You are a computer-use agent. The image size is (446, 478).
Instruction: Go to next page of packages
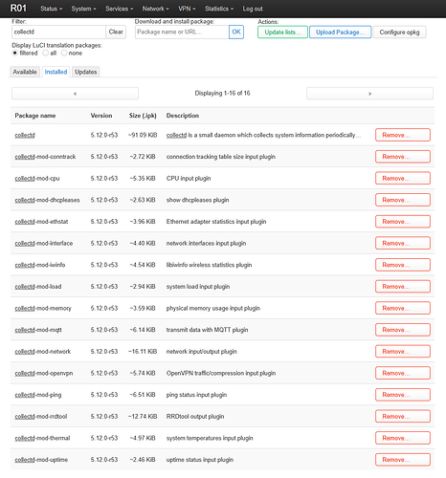coord(369,94)
